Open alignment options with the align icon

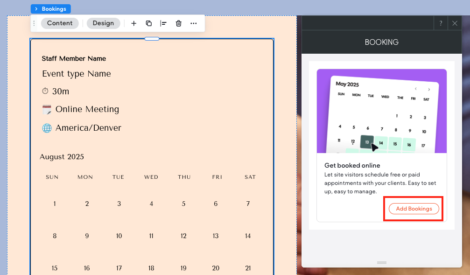(164, 23)
